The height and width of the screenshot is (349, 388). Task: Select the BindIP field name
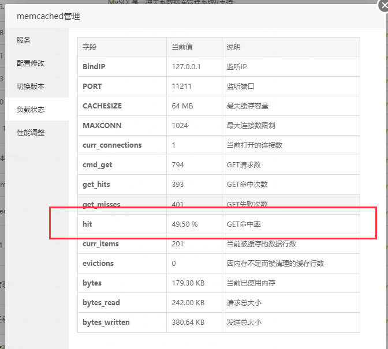tap(94, 67)
